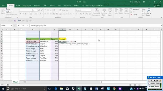The width and height of the screenshot is (163, 91).
Task: Open the Developer tab
Action: pyautogui.click(x=67, y=6)
